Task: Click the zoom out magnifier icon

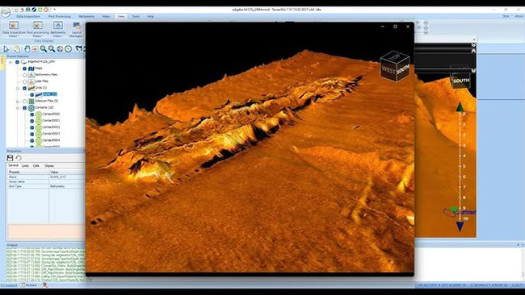Action: (52, 49)
